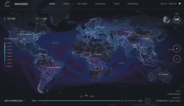The width and height of the screenshot is (184, 106).
Task: Click the timeline slider handle
Action: [x=122, y=101]
